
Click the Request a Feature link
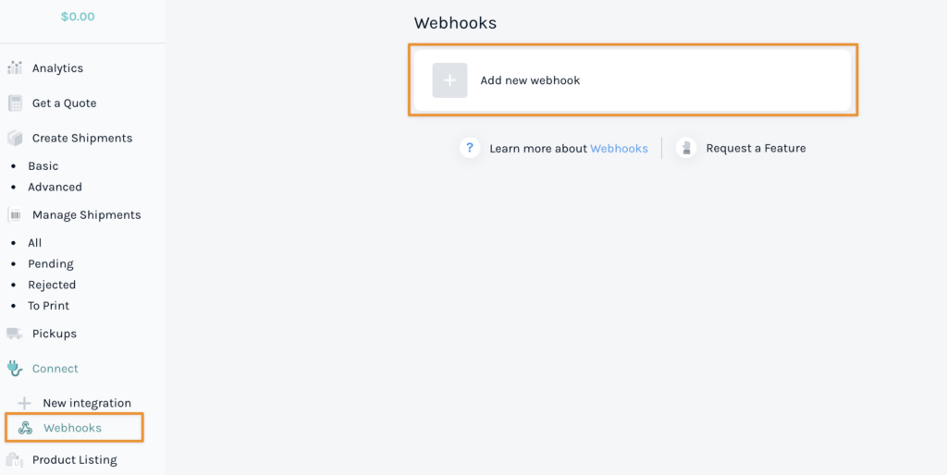pos(756,148)
